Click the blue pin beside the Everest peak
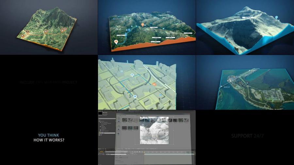The width and height of the screenshot is (294, 165). tap(276, 17)
